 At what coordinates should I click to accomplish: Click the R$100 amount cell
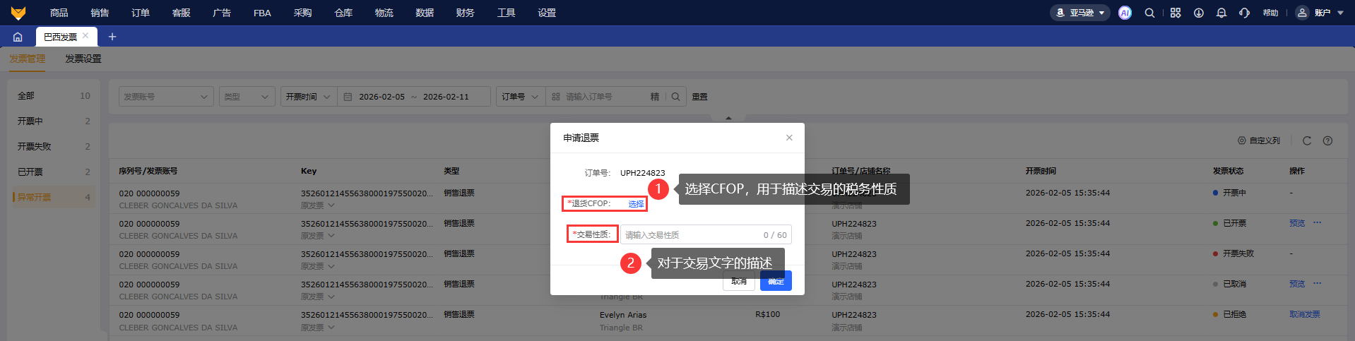coord(767,314)
